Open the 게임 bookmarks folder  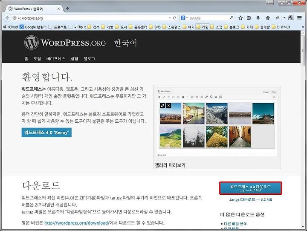(202, 27)
